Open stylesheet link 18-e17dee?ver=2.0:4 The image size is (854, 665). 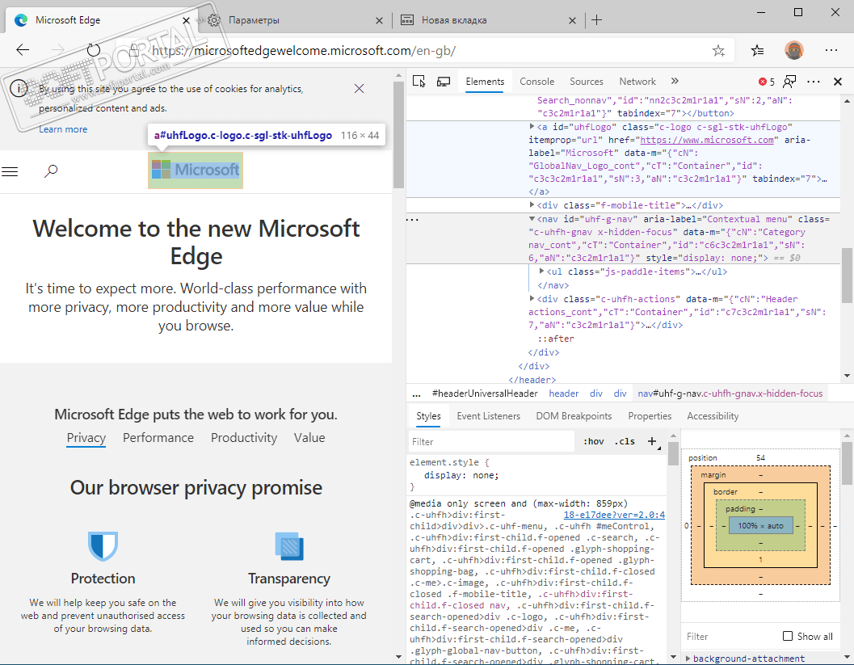[x=614, y=515]
